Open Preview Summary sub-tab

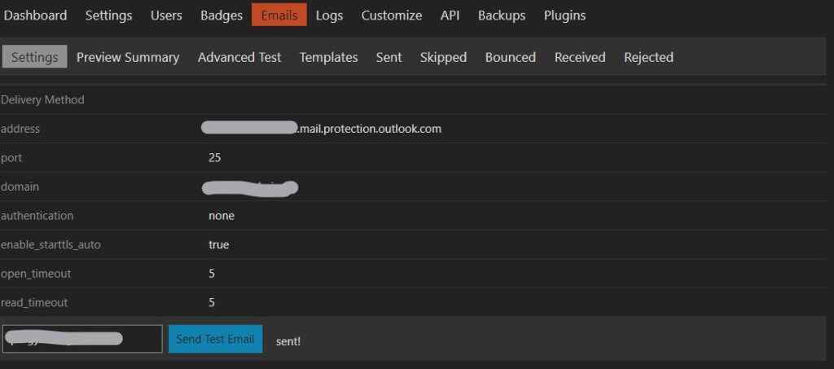tap(128, 57)
